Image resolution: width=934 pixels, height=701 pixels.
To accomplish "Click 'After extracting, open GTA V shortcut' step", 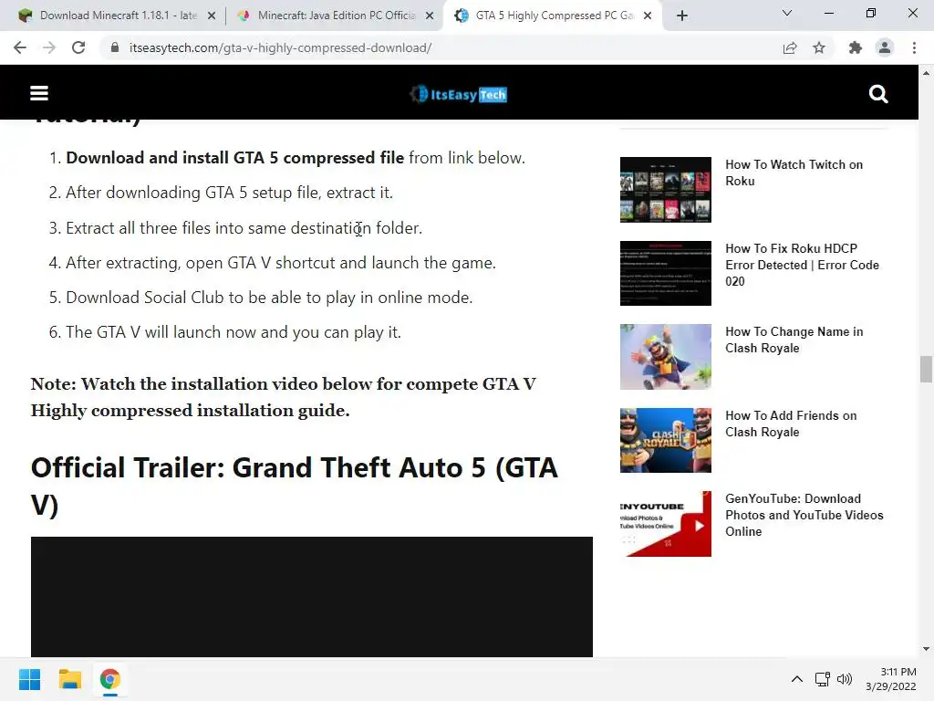I will tap(281, 263).
